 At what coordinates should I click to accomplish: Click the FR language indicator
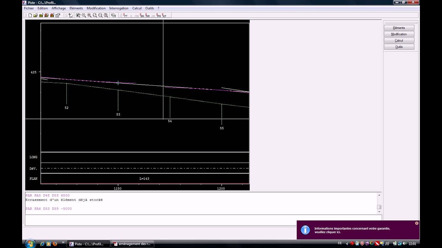click(340, 244)
